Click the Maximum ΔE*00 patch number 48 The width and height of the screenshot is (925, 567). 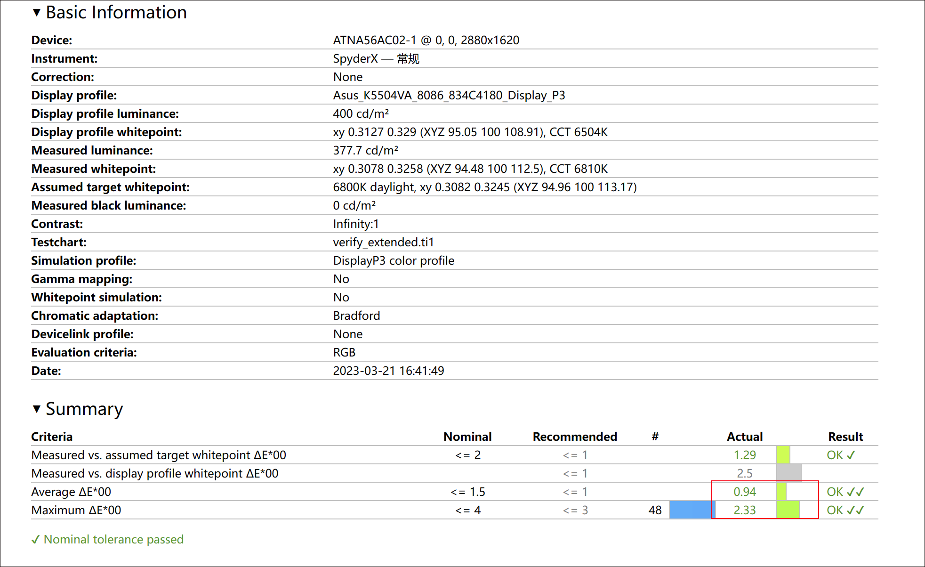point(655,510)
